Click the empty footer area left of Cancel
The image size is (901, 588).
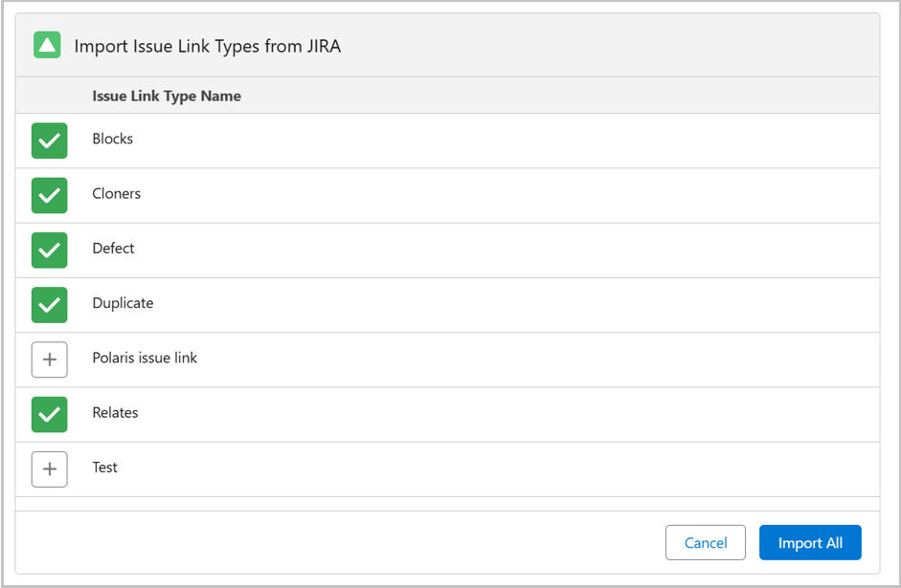point(335,543)
